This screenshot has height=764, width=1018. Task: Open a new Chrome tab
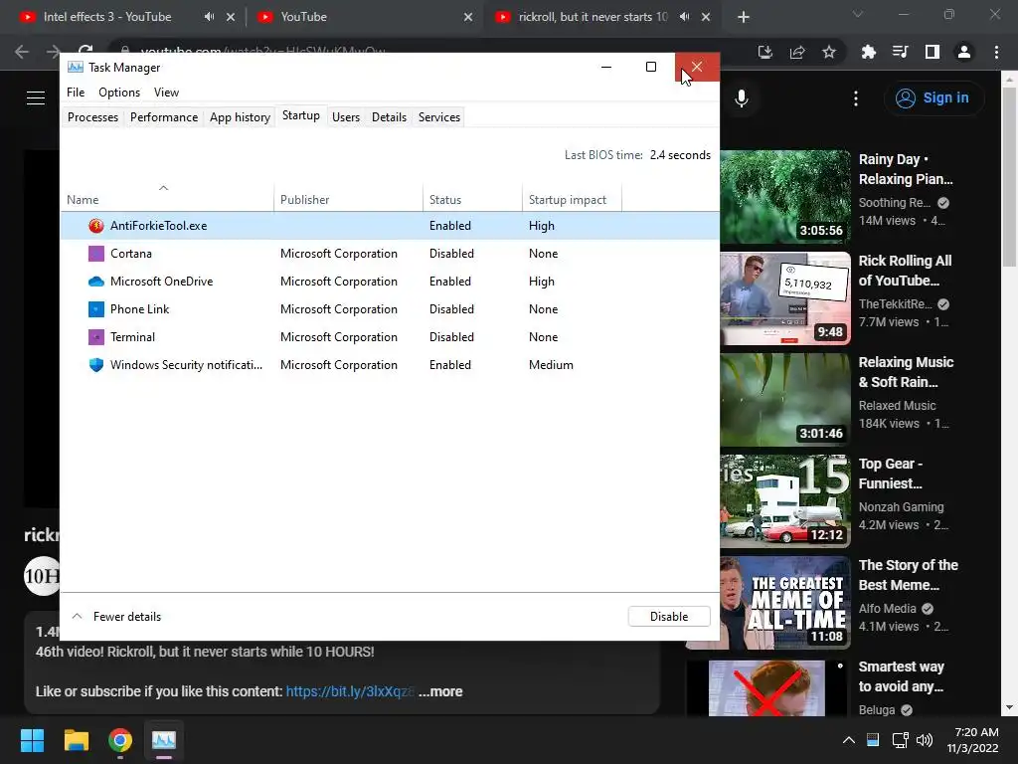tap(744, 17)
